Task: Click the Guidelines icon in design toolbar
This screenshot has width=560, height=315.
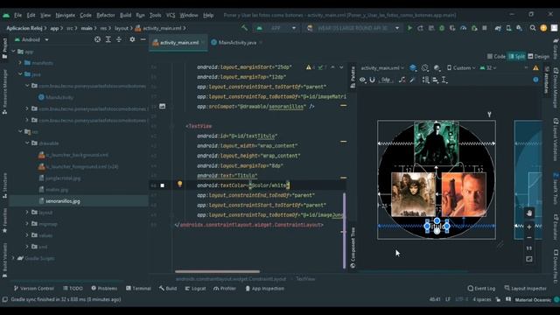Action: 444,80
